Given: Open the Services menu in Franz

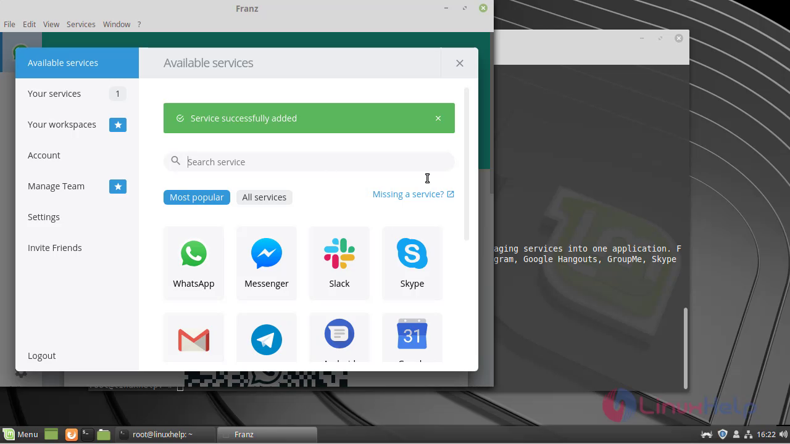Looking at the screenshot, I should 81,24.
